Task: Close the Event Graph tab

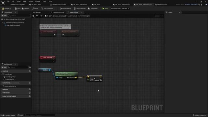Action: click(82, 12)
